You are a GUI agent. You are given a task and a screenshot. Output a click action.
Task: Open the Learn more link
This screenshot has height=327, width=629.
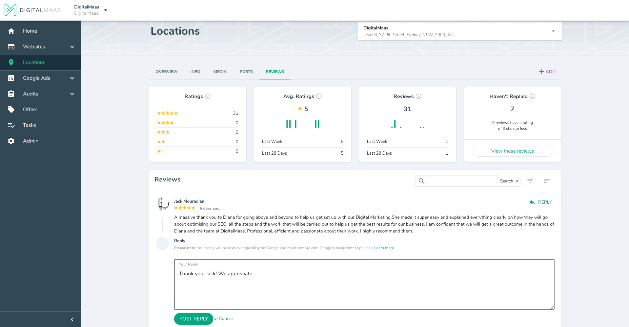[x=384, y=248]
